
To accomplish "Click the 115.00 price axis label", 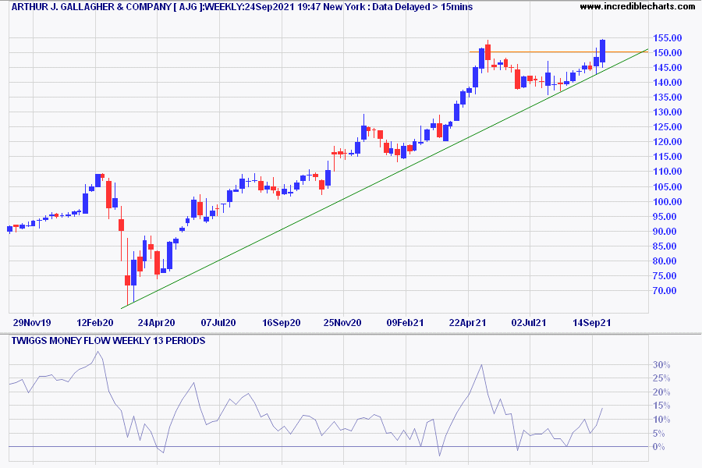I will [668, 157].
